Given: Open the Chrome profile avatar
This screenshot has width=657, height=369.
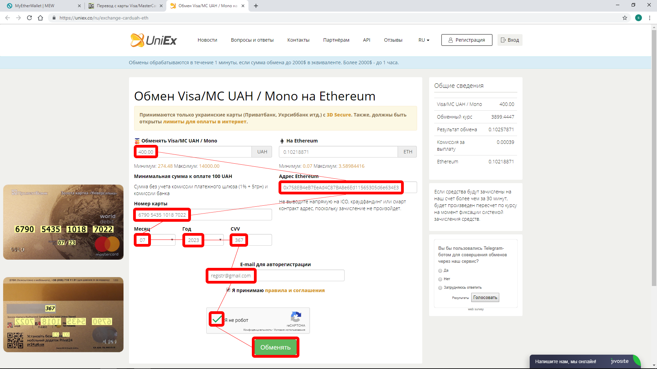Looking at the screenshot, I should coord(639,18).
